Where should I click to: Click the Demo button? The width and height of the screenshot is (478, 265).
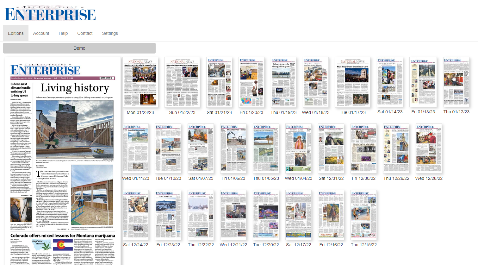(79, 48)
